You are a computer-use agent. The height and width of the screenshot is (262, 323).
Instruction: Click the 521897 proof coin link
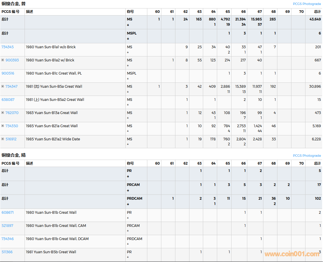[x=7, y=225]
